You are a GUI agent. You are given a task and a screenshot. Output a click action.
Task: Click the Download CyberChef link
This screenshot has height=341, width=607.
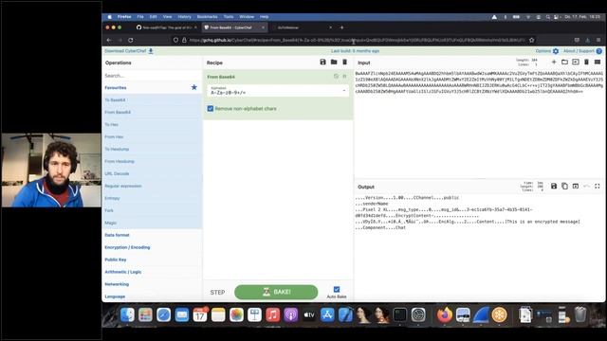click(125, 51)
